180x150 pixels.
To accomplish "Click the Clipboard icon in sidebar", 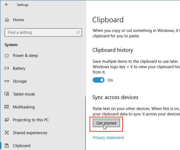I will coord(7,146).
